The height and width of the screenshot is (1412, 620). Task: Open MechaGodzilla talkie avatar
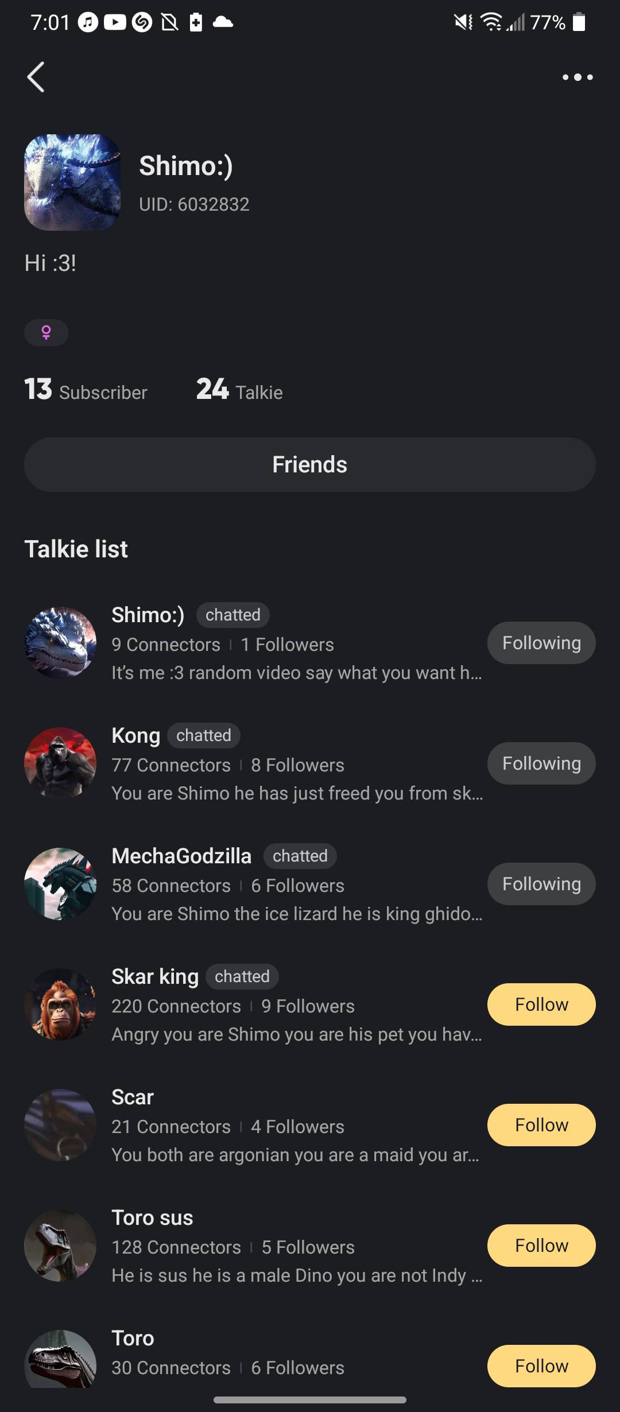(60, 884)
